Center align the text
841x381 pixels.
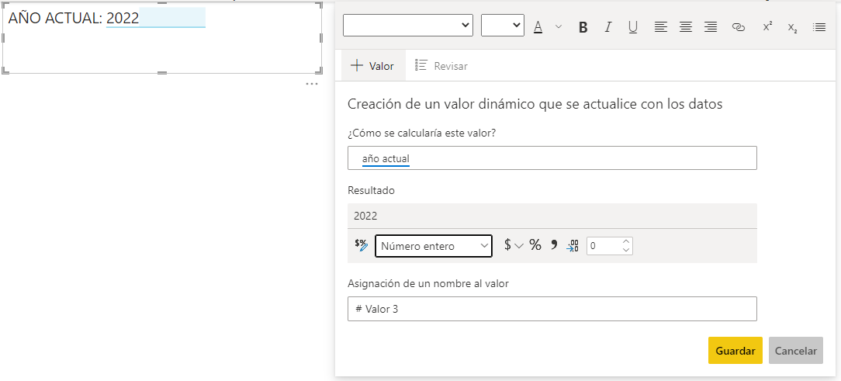coord(686,27)
